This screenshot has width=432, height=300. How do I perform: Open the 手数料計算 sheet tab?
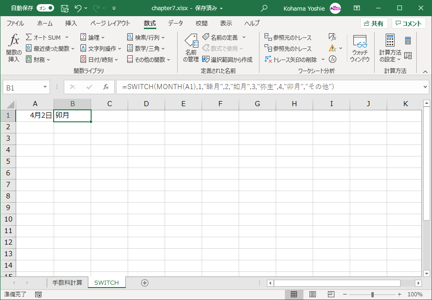point(67,282)
